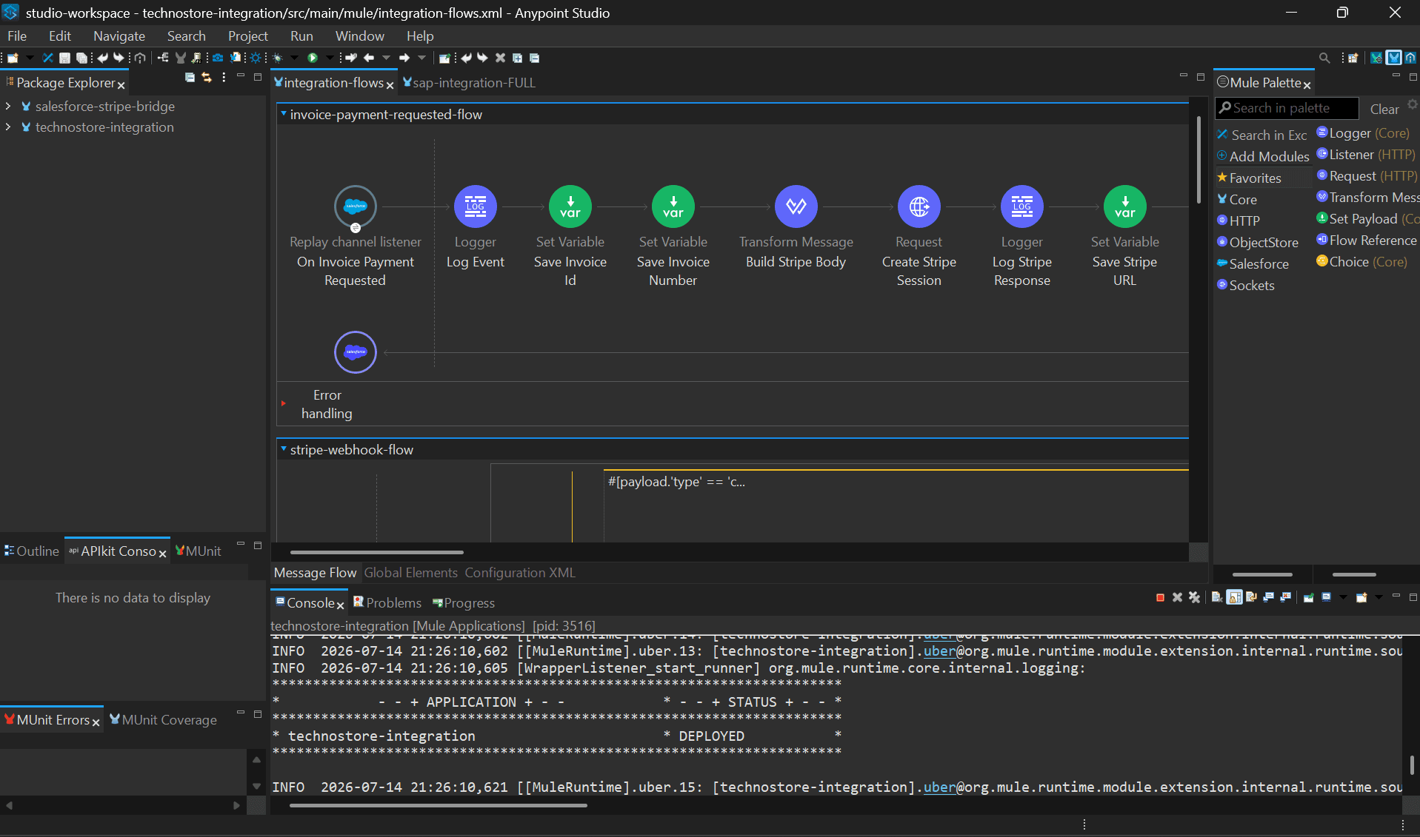Open the MUnit Coverage tab

point(163,719)
